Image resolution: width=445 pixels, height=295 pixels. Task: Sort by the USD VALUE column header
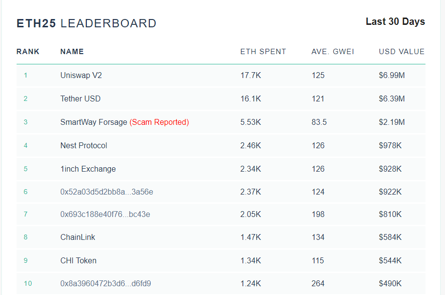[x=402, y=52]
